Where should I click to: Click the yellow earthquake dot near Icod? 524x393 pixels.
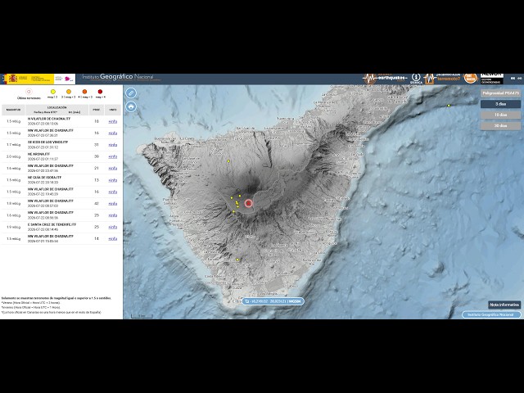pyautogui.click(x=228, y=161)
